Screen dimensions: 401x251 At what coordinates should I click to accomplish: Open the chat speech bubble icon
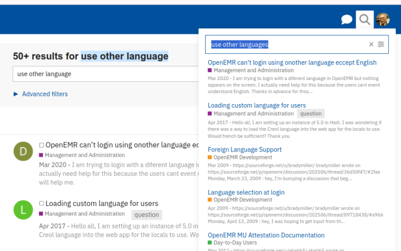click(347, 19)
